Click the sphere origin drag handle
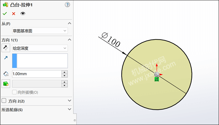219x125 pixels. pyautogui.click(x=156, y=74)
